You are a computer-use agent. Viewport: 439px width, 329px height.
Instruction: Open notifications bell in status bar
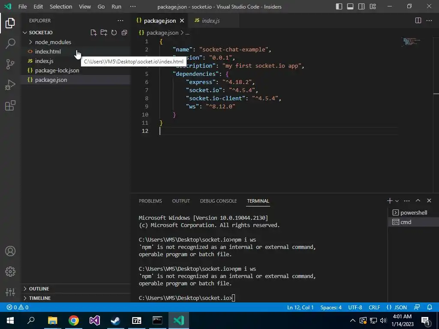(430, 307)
